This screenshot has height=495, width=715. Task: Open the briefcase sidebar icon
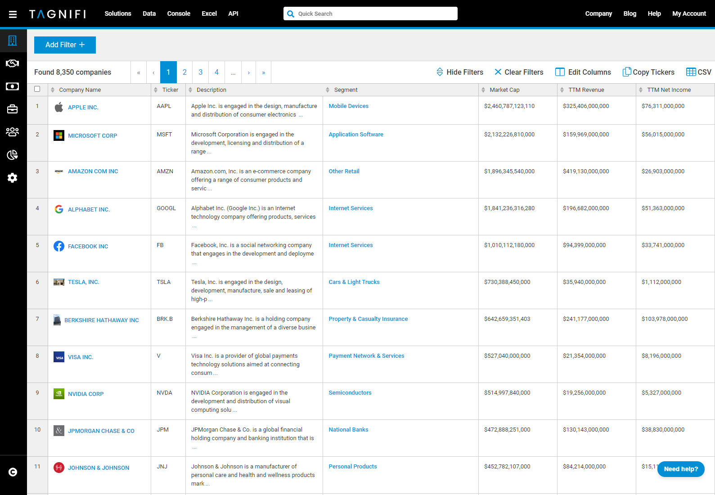[x=13, y=109]
